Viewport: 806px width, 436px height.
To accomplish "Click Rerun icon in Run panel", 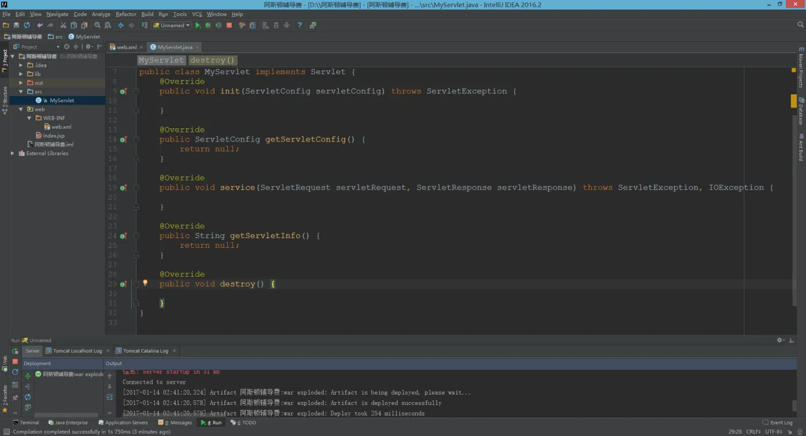I will point(15,351).
